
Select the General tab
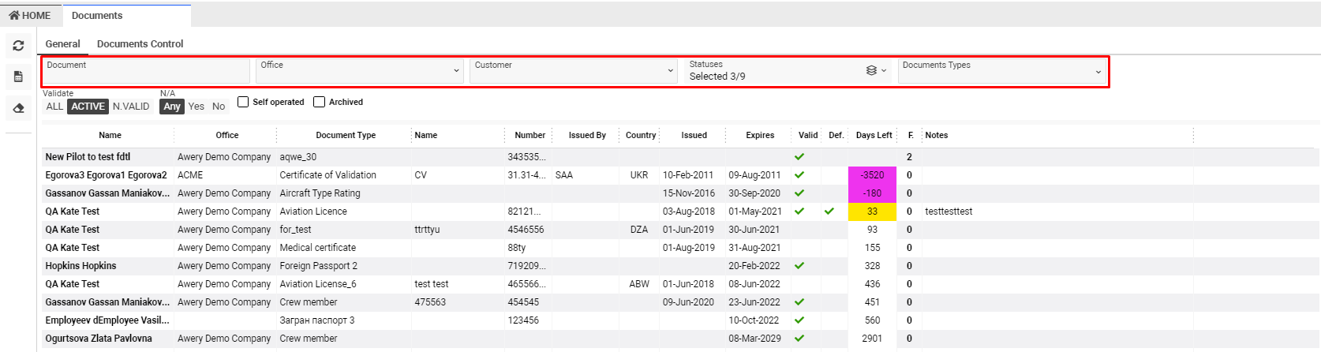[62, 44]
